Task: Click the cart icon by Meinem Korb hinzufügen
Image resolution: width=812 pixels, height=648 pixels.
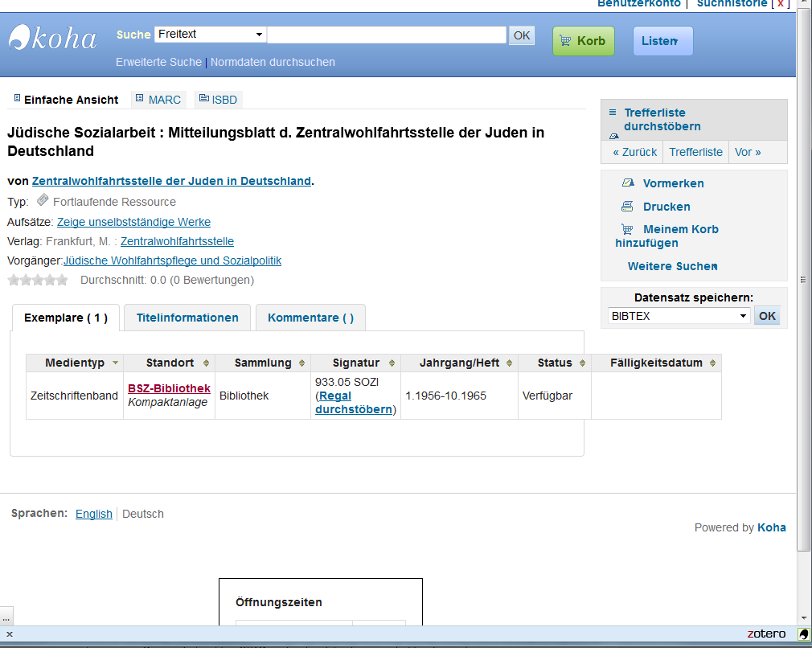Action: tap(627, 229)
